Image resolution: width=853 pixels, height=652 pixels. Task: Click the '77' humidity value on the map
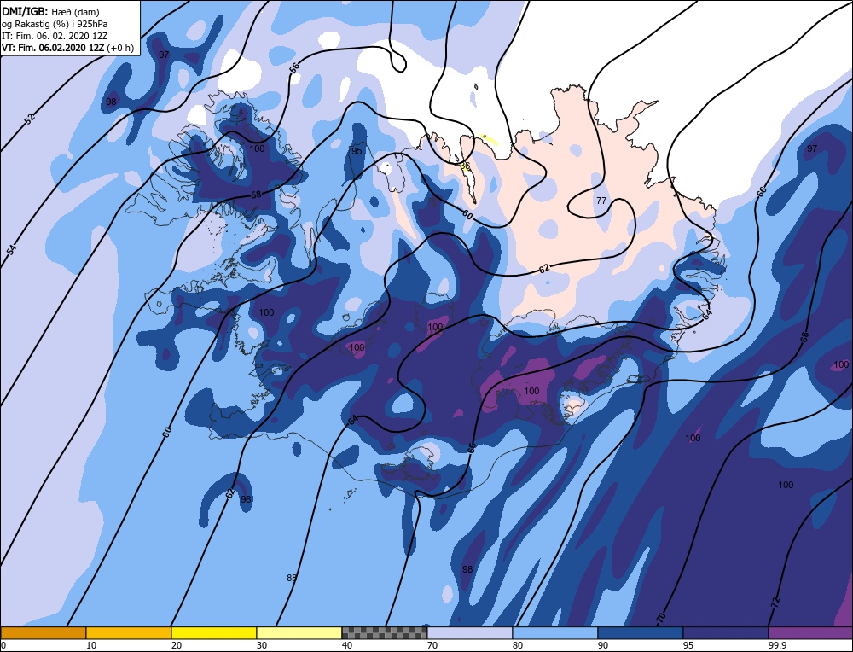601,201
